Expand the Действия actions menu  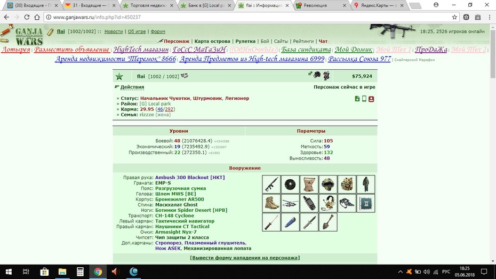[x=132, y=87]
